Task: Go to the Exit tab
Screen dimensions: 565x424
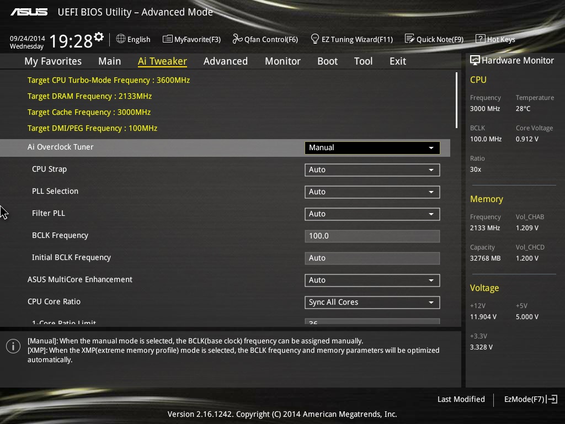Action: [x=398, y=61]
